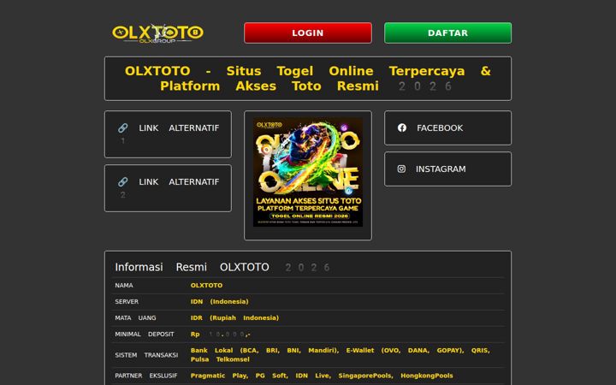
Task: Click the OLXTOTO Situs Togel Online page title
Action: (308, 79)
